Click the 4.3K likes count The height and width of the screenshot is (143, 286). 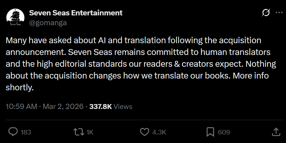click(x=159, y=132)
